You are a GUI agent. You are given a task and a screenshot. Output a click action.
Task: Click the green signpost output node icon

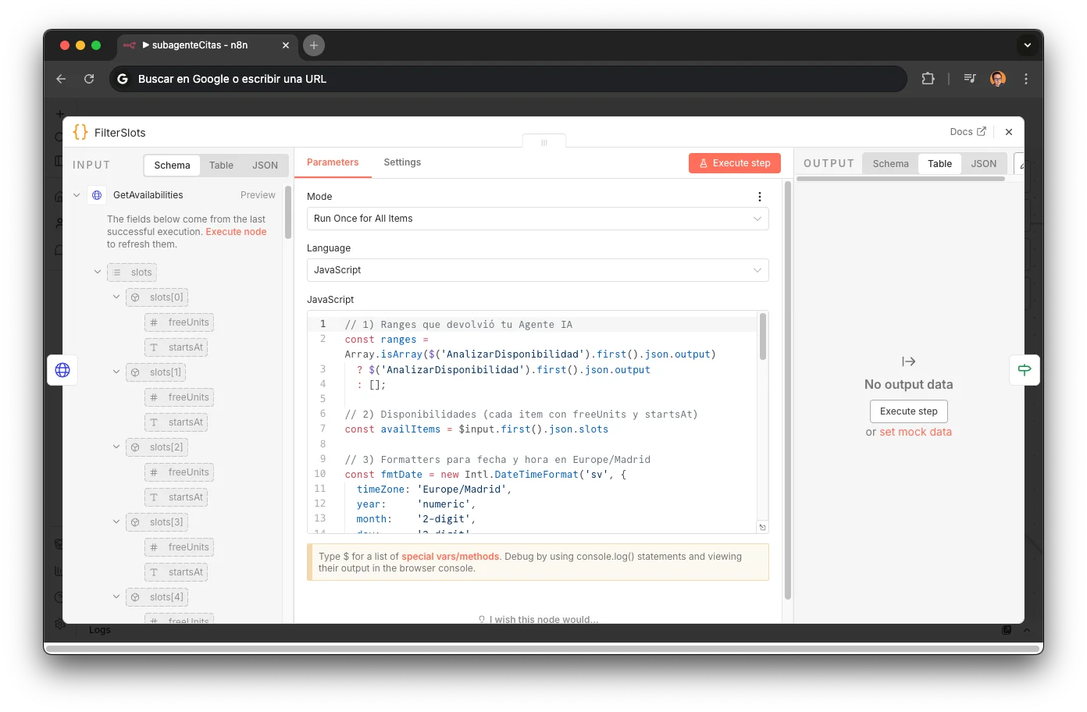tap(1025, 370)
